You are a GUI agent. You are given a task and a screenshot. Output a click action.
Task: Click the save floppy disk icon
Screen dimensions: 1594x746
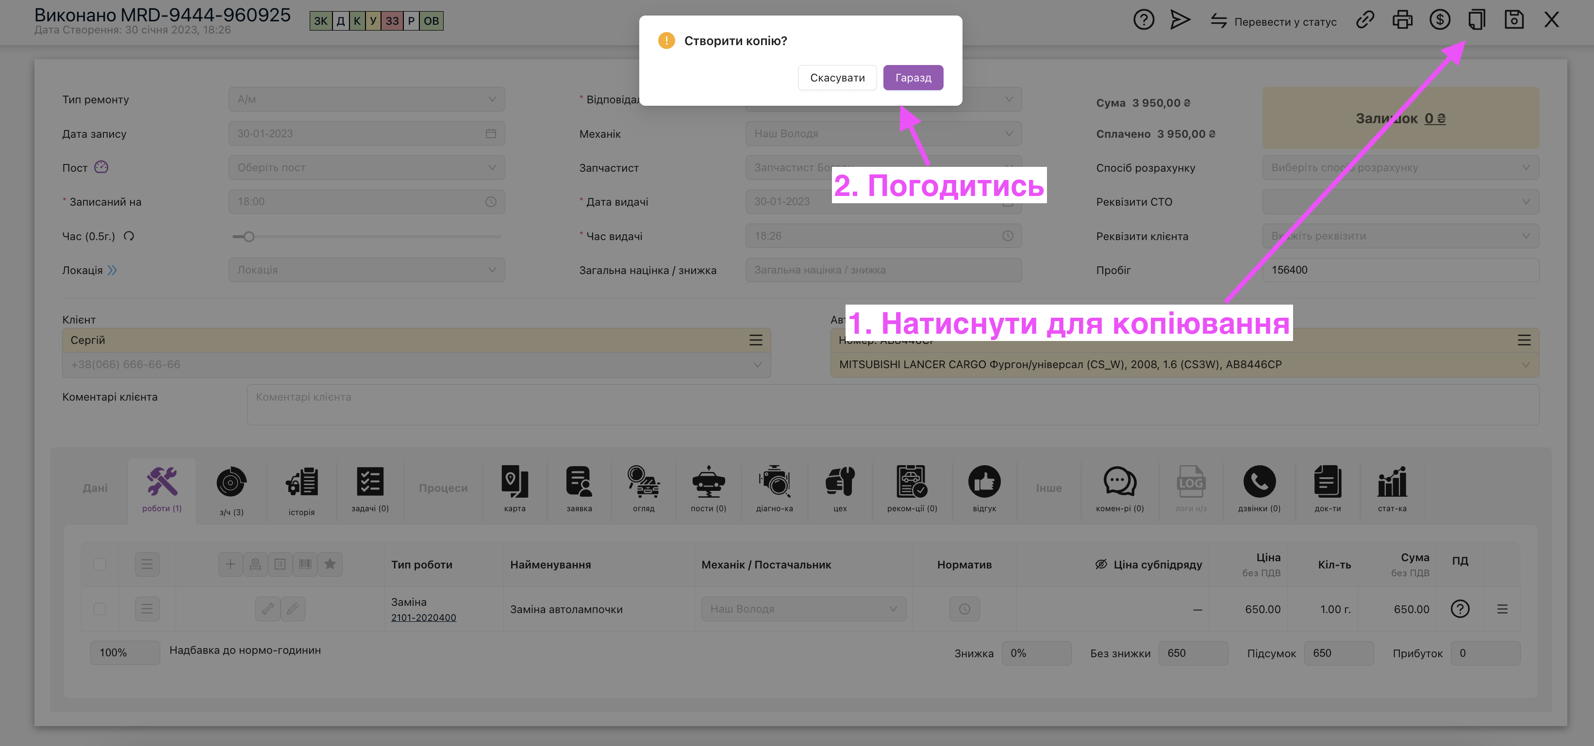coord(1513,20)
